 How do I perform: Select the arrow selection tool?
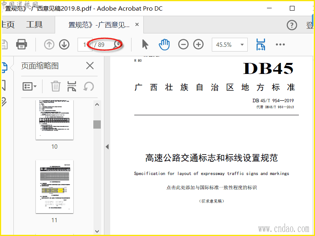[x=145, y=44]
